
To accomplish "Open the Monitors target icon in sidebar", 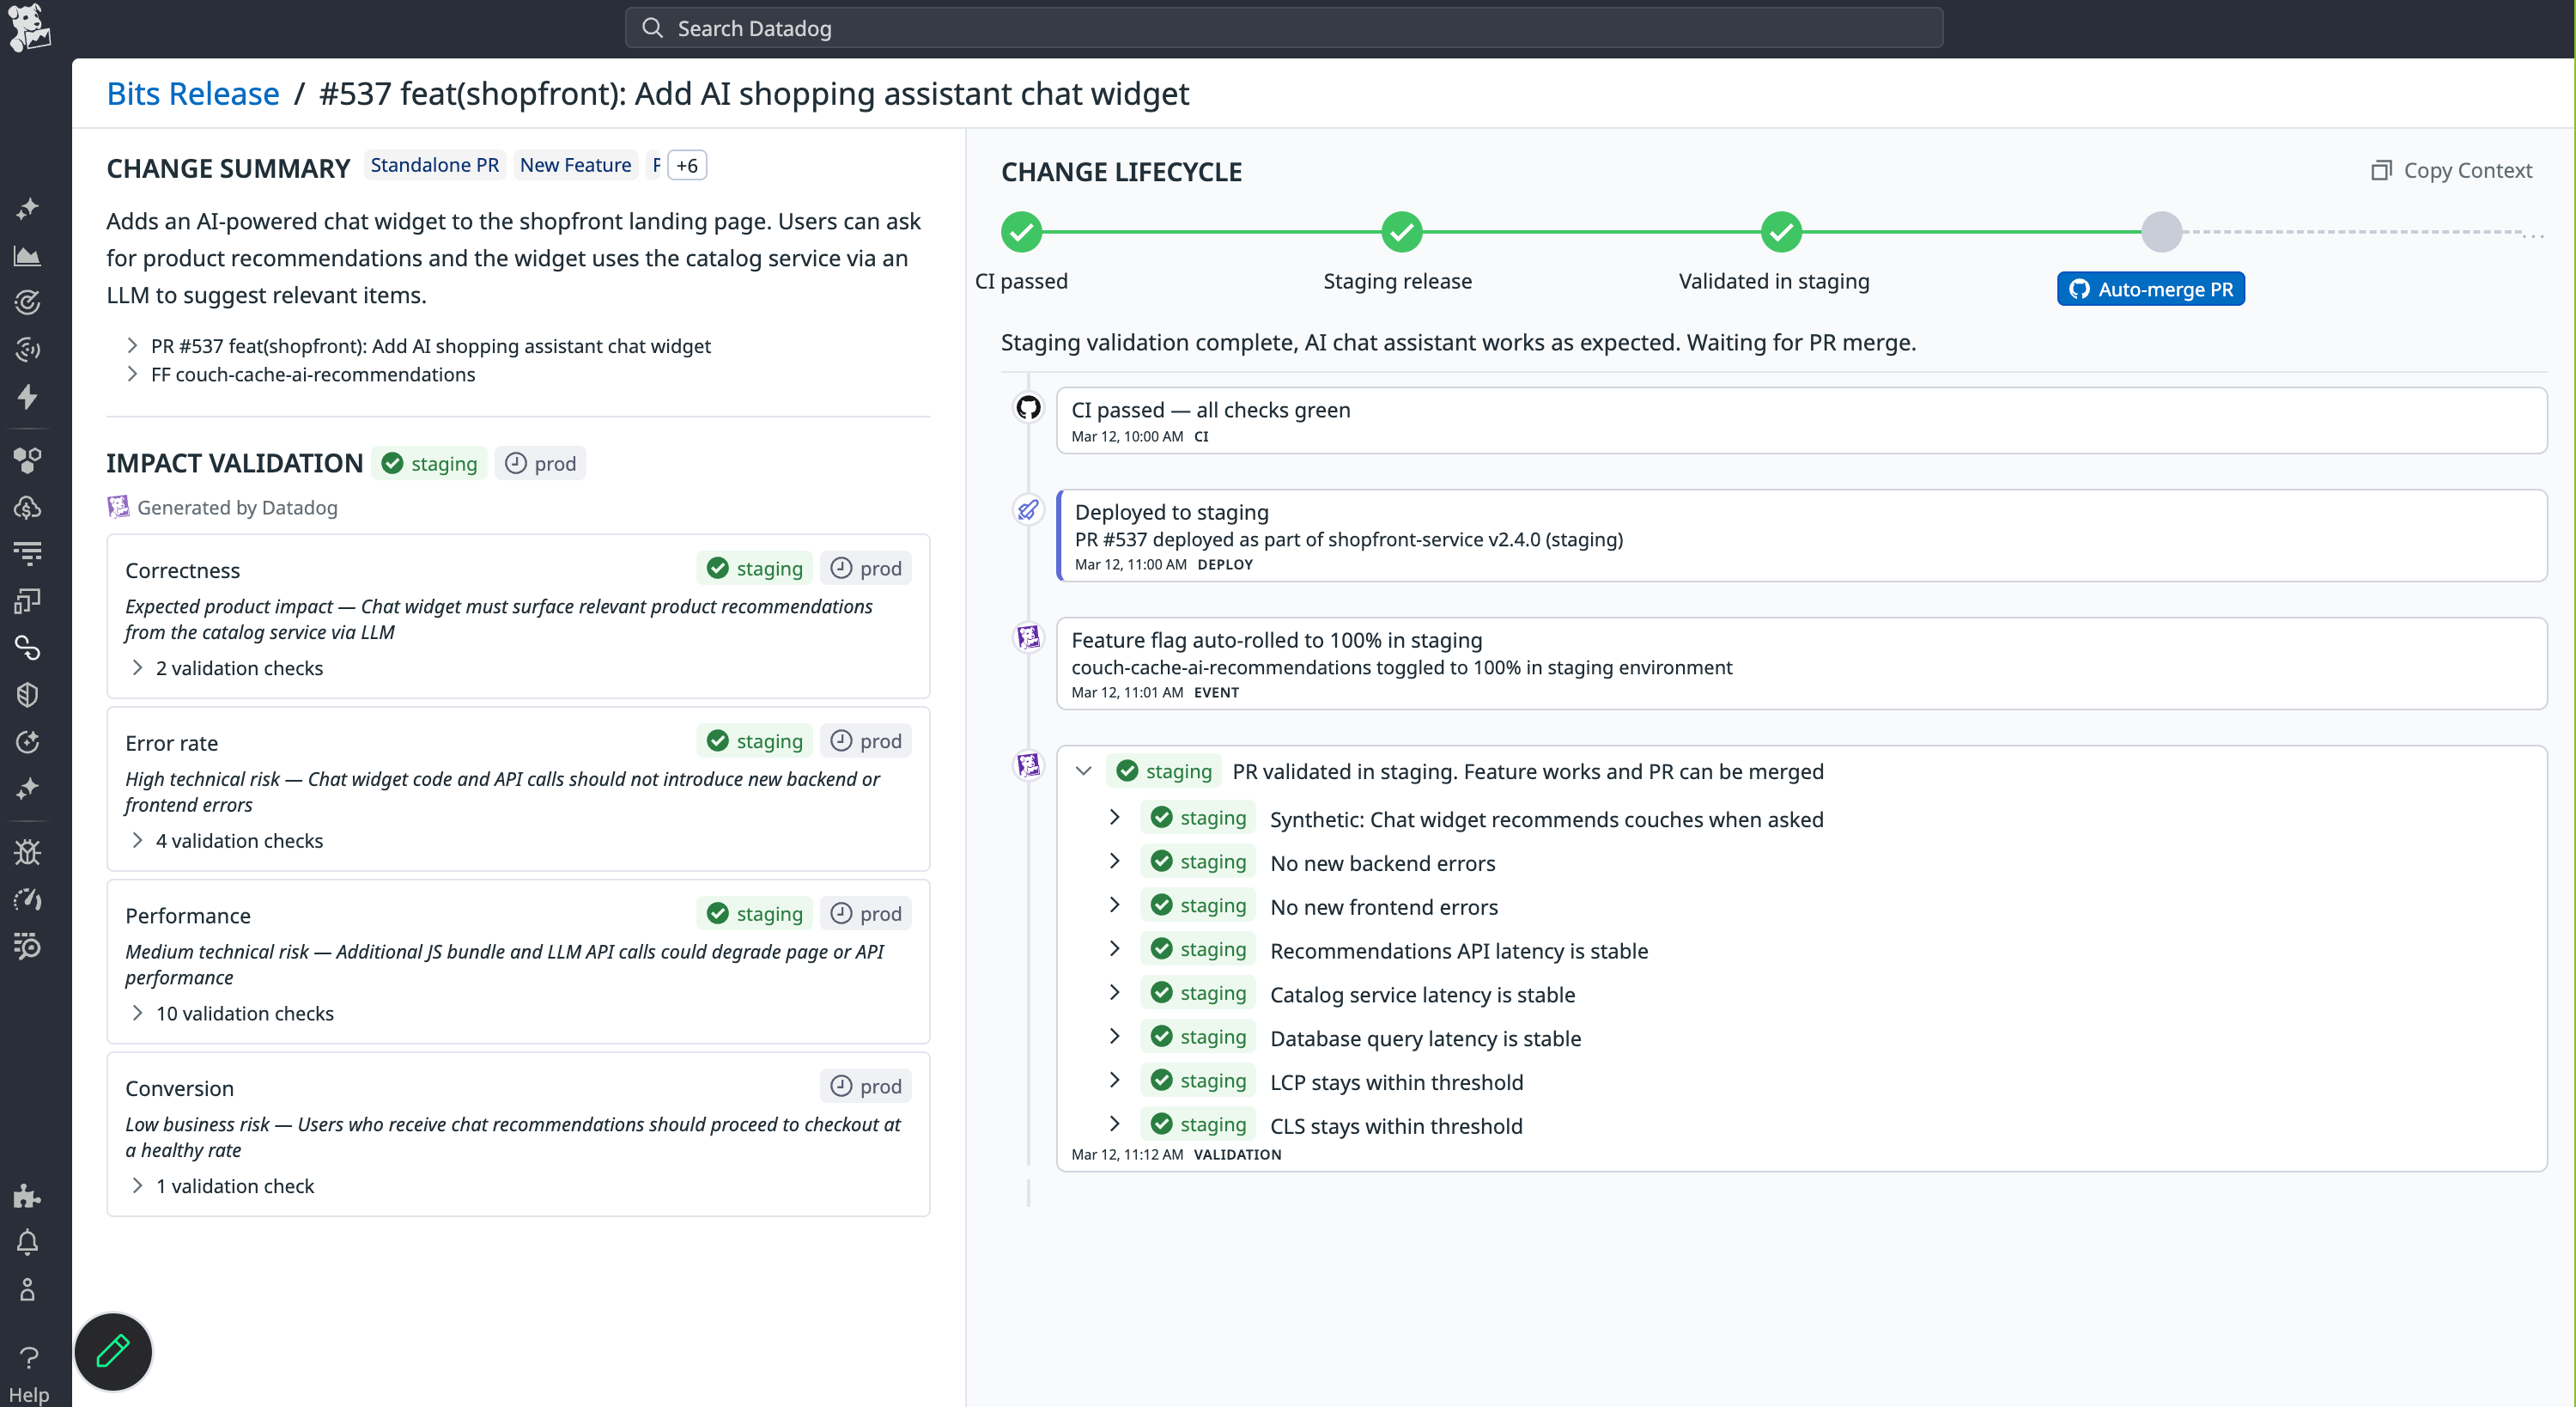I will [28, 302].
